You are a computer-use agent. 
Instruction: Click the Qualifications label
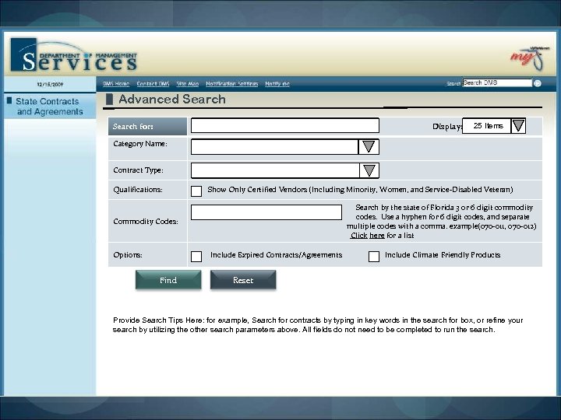click(x=138, y=190)
